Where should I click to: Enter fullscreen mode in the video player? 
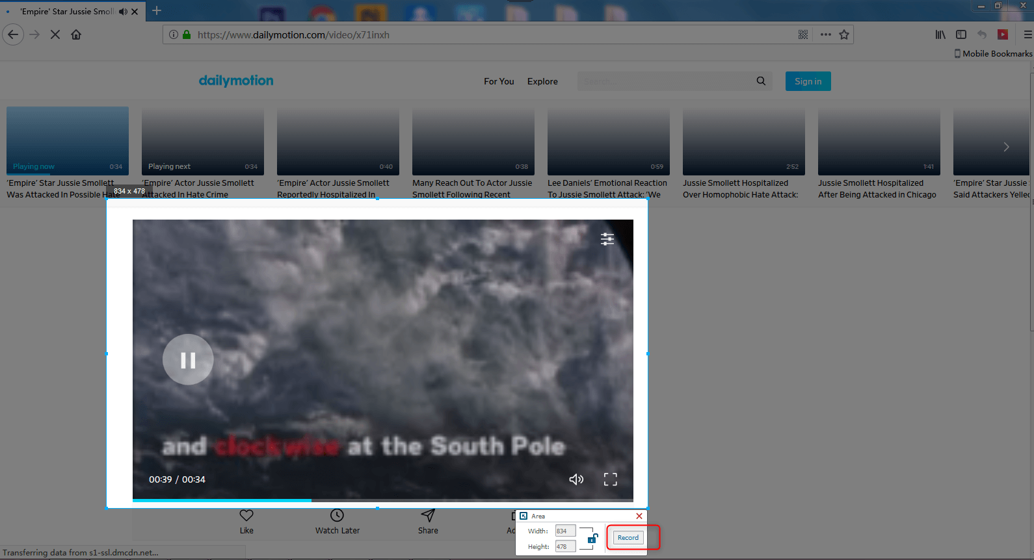610,479
